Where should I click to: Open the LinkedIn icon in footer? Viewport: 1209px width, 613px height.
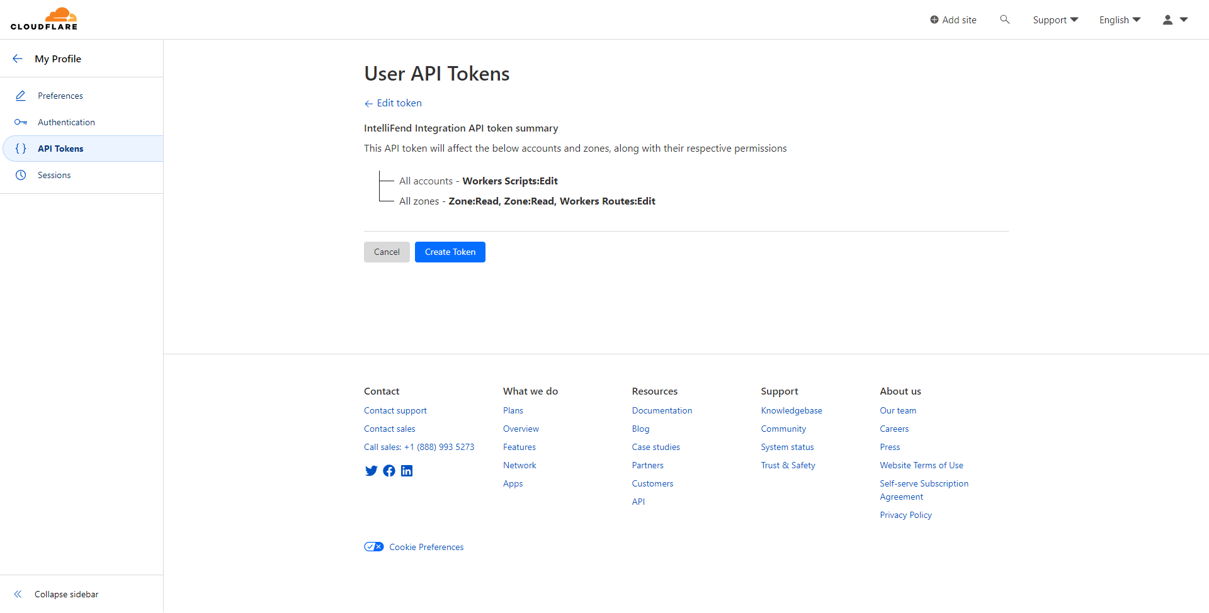coord(407,471)
